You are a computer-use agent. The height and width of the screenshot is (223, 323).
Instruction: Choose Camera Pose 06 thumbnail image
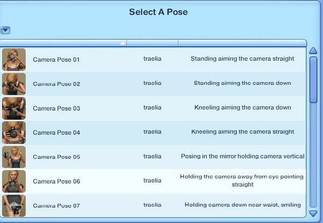click(x=14, y=181)
